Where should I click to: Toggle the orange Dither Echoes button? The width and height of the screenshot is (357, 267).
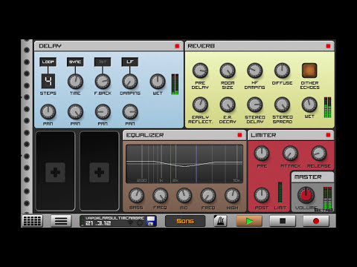[309, 70]
